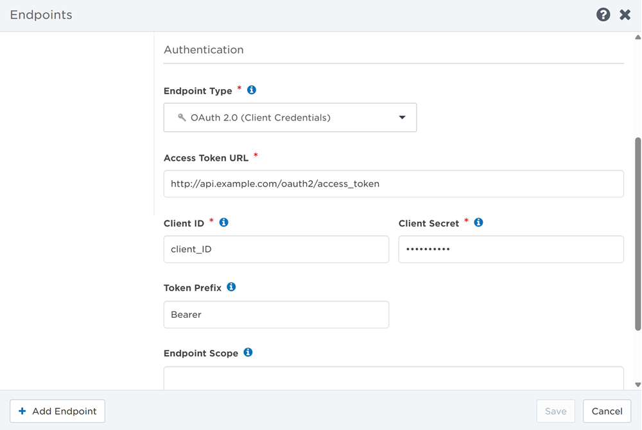Click info icon next to Endpoint Type
Image resolution: width=642 pixels, height=430 pixels.
[x=252, y=90]
